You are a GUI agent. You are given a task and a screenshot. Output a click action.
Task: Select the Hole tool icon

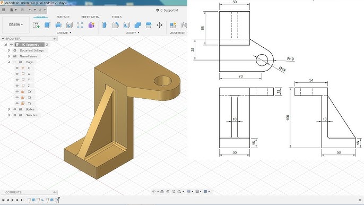[x=70, y=25]
